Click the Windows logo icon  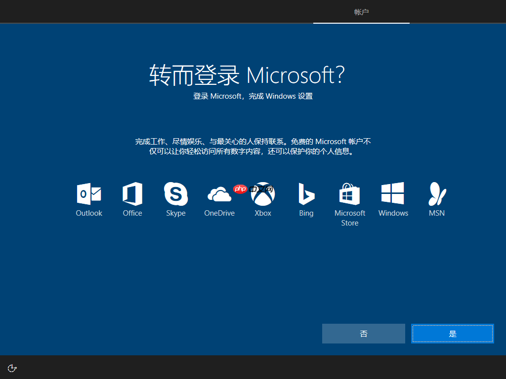pos(393,193)
